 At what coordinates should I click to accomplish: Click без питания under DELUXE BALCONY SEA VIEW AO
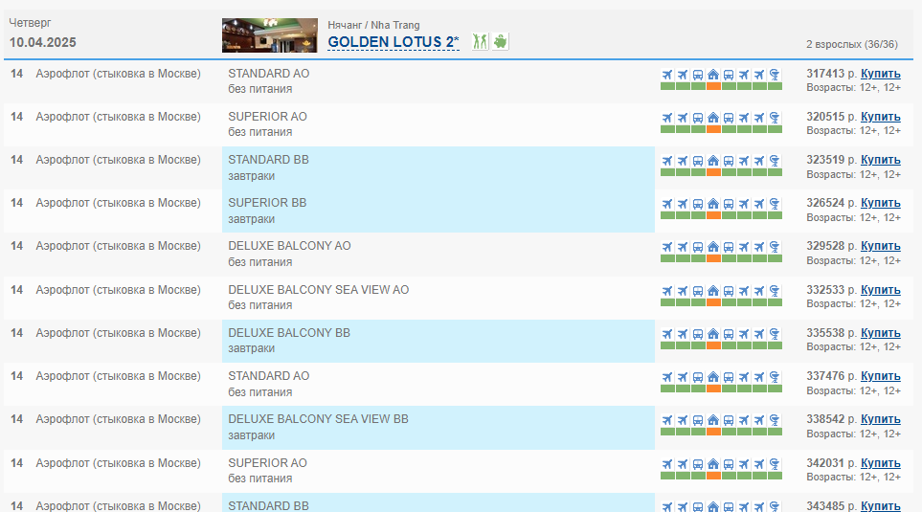click(259, 305)
